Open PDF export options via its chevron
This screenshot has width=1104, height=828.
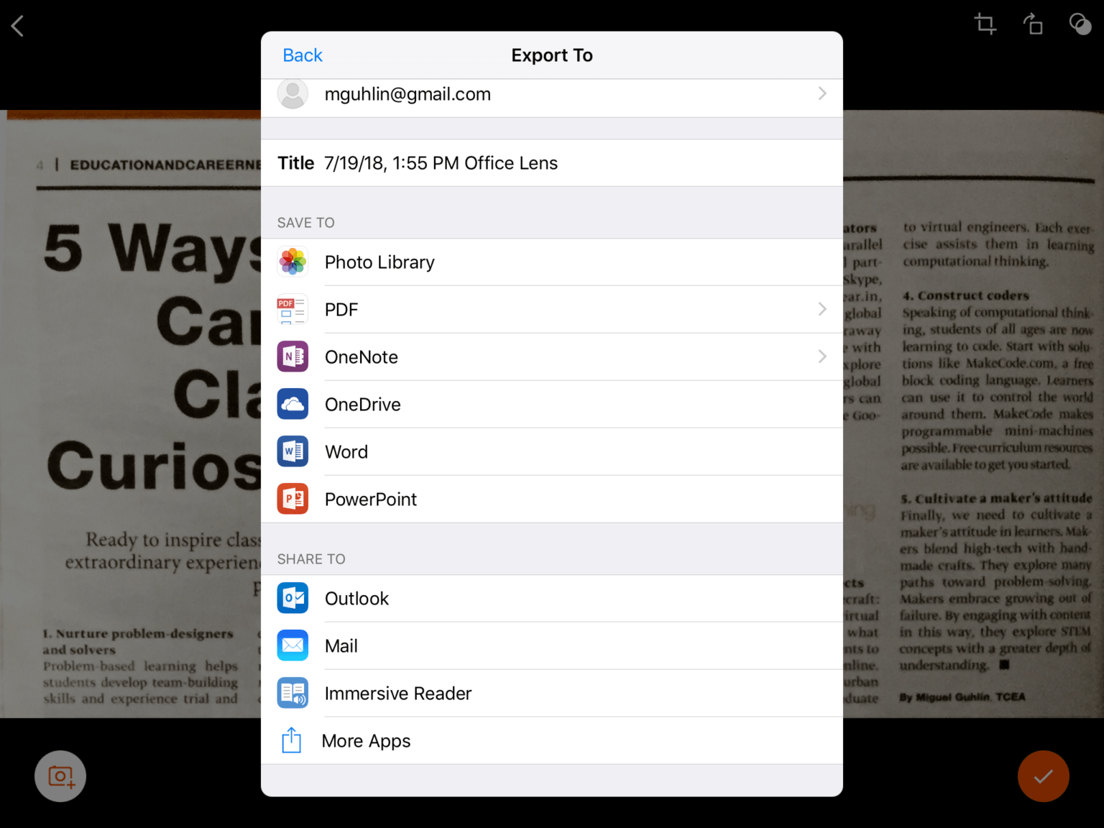point(822,309)
